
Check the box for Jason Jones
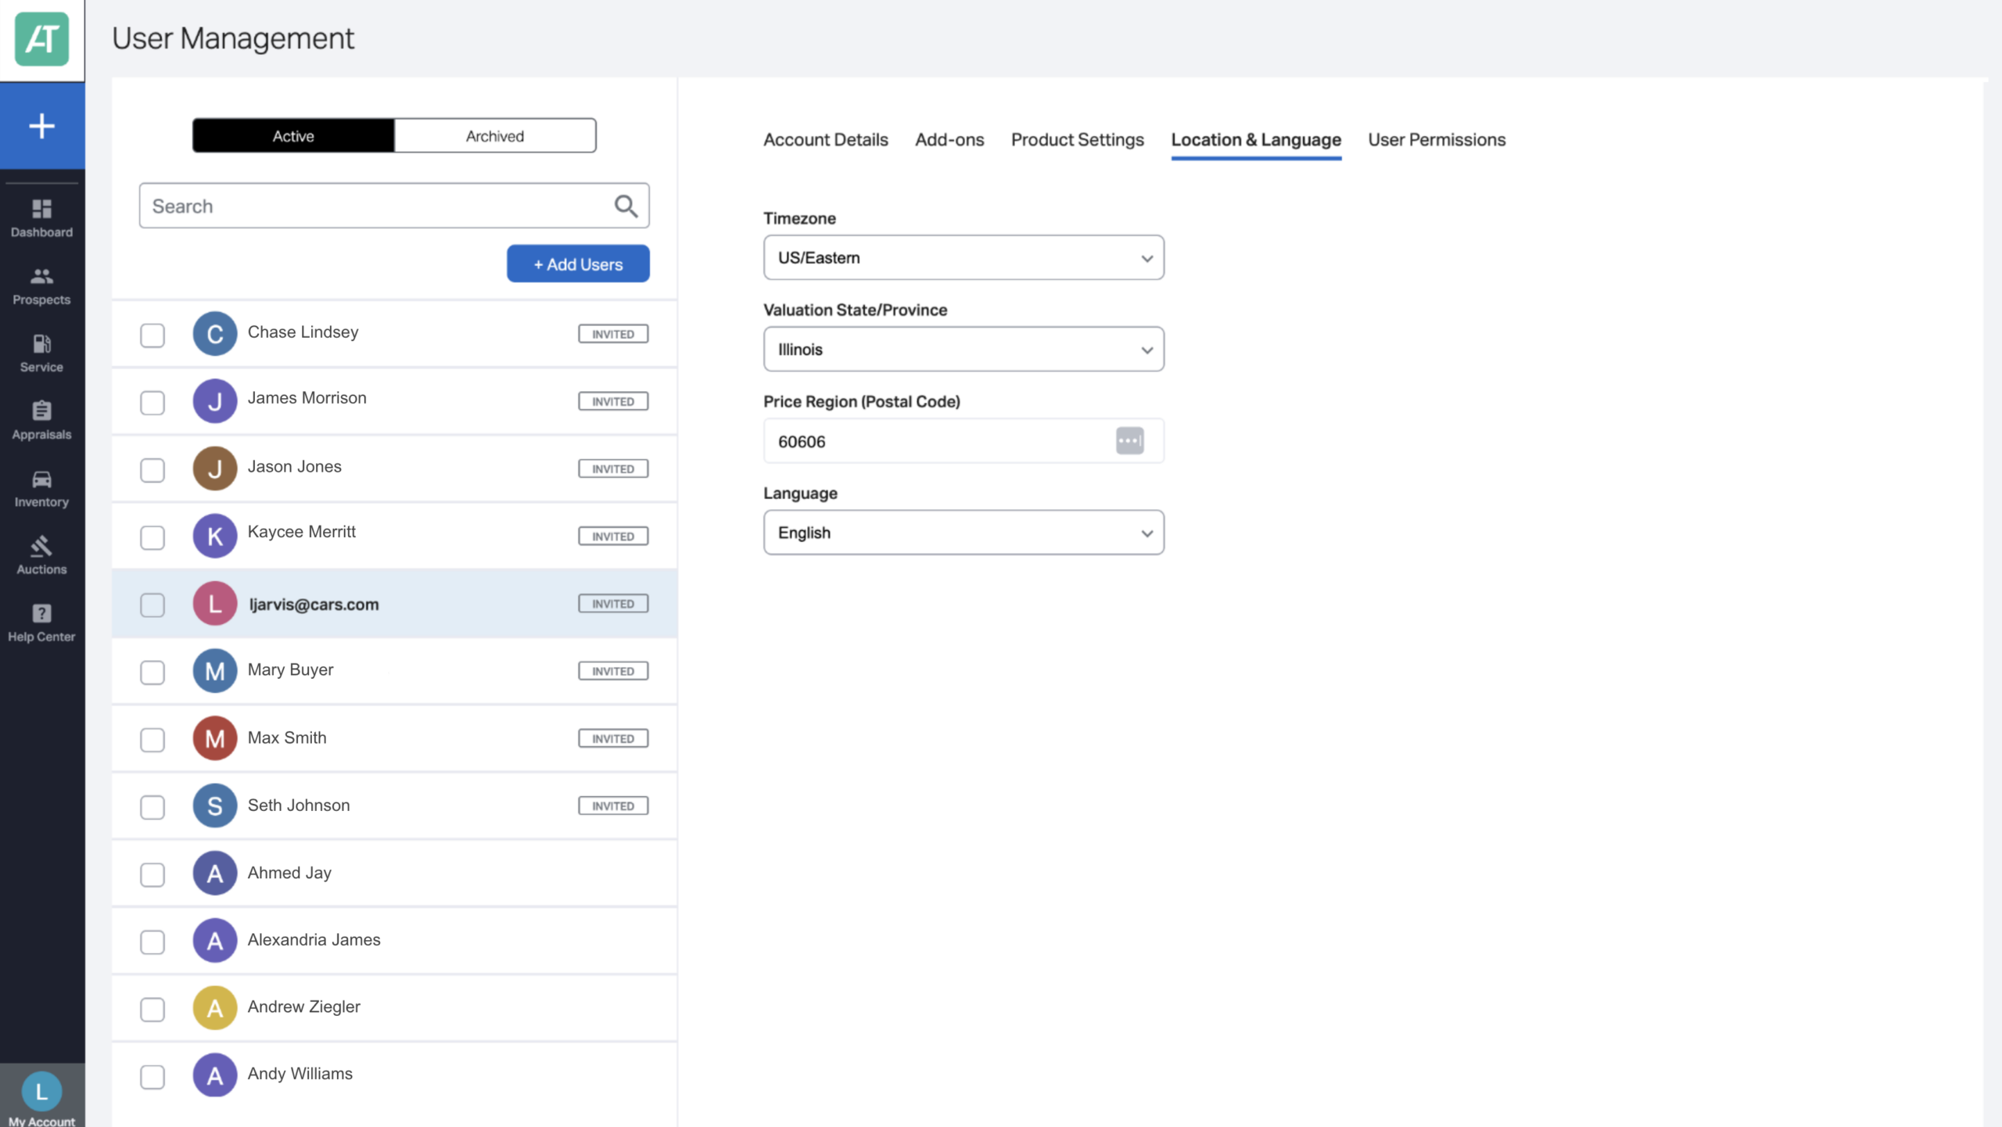click(152, 469)
